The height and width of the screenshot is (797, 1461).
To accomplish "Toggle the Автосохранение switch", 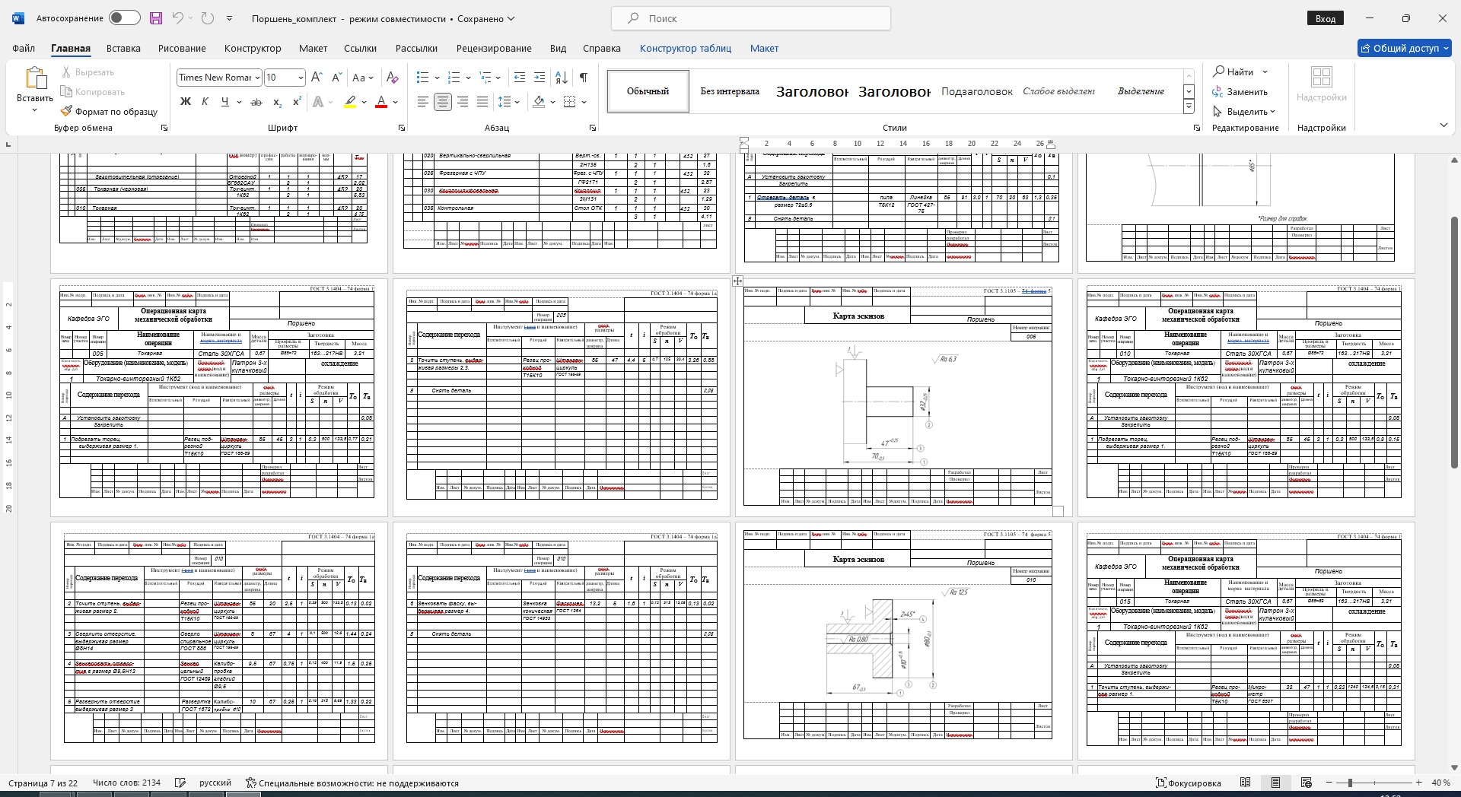I will pos(124,18).
